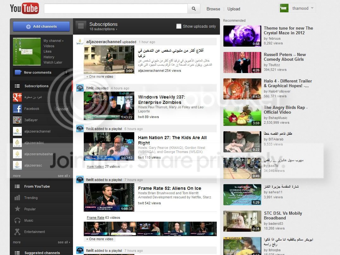Click the Google+ icon in the sidebar

(17, 97)
